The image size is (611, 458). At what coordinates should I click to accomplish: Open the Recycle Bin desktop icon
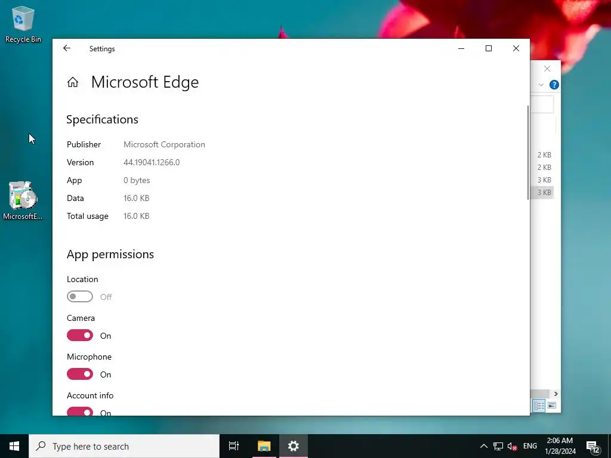pyautogui.click(x=23, y=24)
